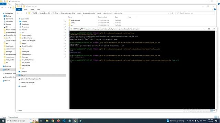Show hidden system tray icons

point(187,121)
